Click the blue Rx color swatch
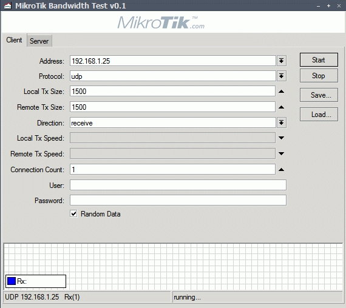 [x=12, y=281]
